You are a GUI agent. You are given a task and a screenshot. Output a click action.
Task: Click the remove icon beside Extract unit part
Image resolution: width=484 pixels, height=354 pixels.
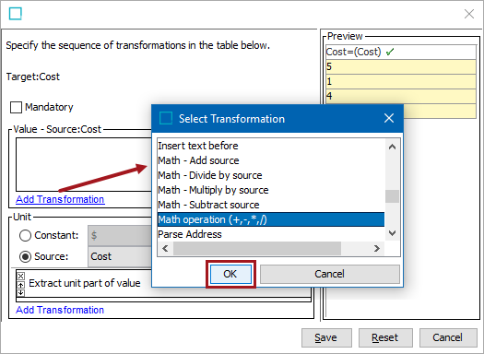[x=20, y=276]
